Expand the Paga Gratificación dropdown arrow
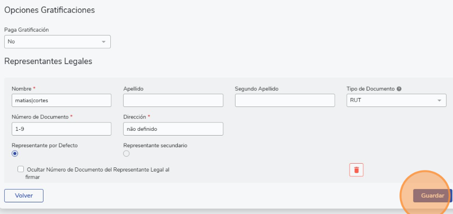 (x=103, y=42)
